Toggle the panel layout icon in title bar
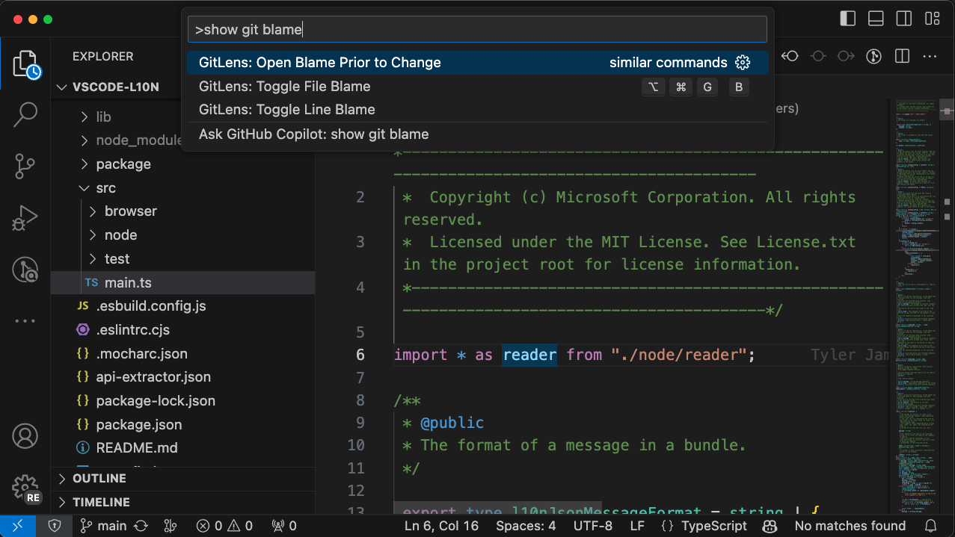This screenshot has width=955, height=537. point(876,18)
